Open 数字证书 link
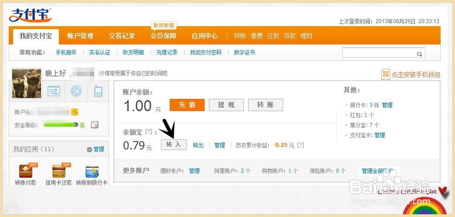Screen dimensions: 455x217 [244, 52]
